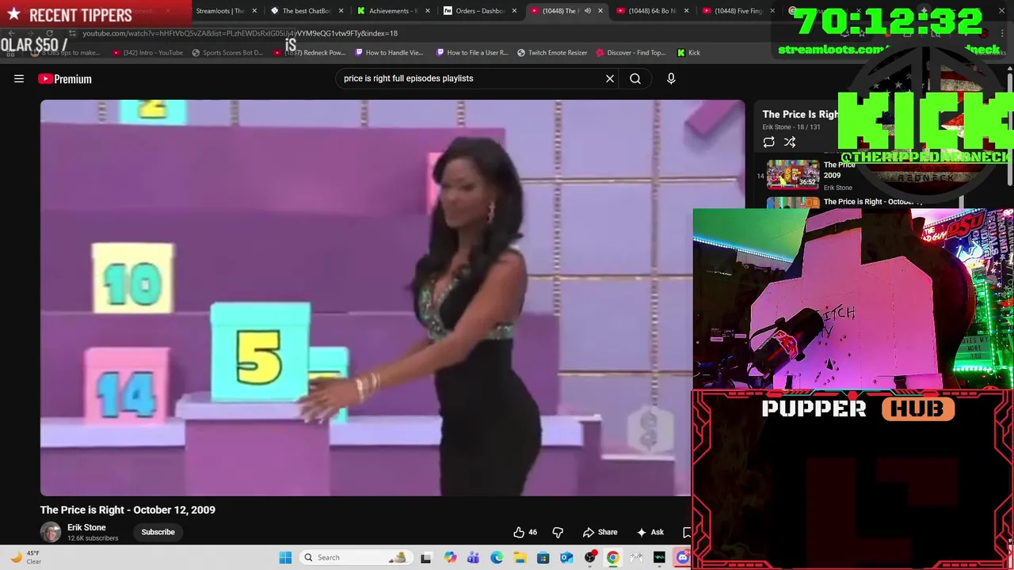This screenshot has width=1014, height=570.
Task: Open Outlook from taskbar
Action: pos(566,557)
